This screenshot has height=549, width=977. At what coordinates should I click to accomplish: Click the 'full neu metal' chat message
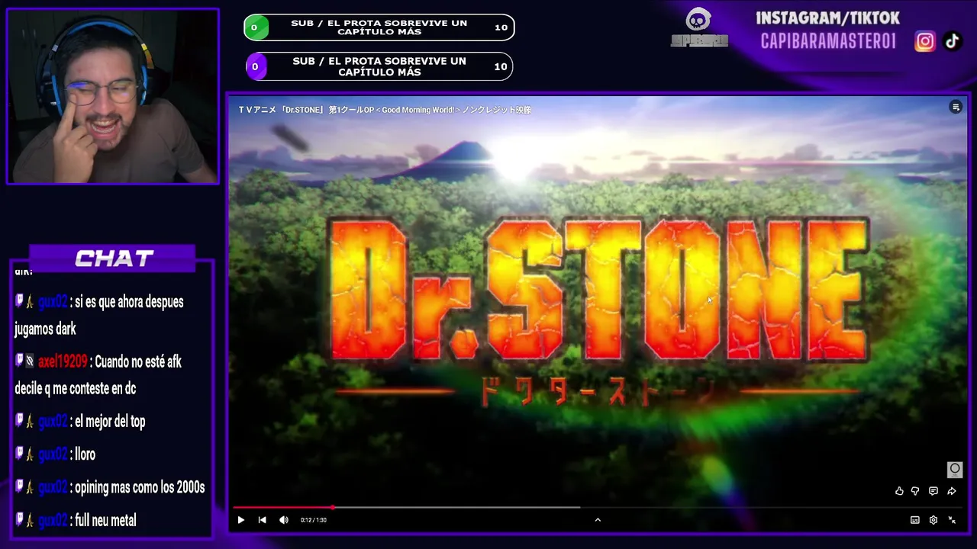point(105,521)
